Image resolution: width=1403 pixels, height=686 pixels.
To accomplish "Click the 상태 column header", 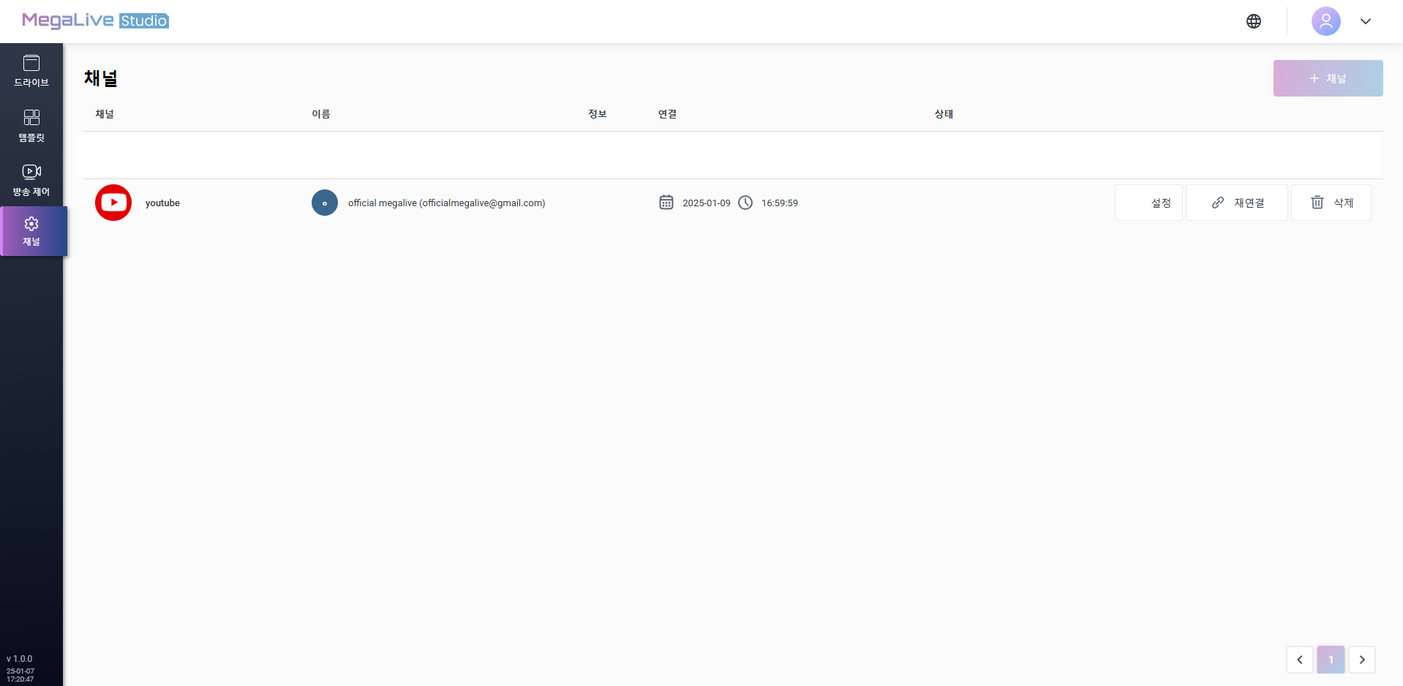I will [x=944, y=114].
